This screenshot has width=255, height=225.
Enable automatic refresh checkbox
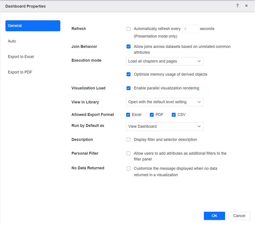tap(128, 29)
